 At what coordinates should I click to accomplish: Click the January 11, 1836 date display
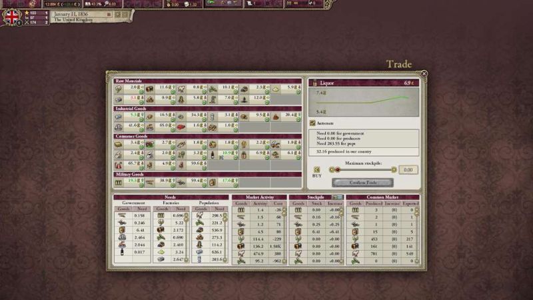click(x=71, y=14)
